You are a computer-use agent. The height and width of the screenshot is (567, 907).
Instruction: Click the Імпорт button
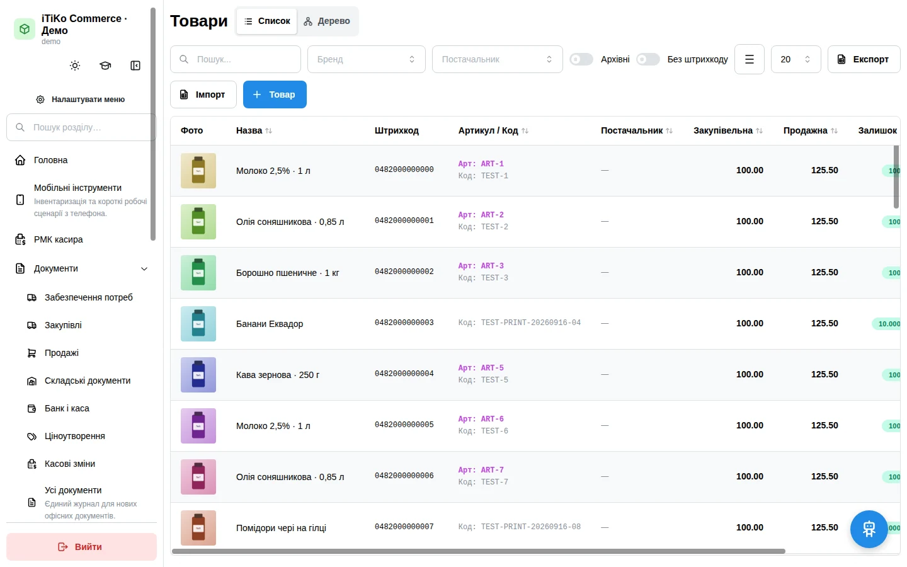(x=203, y=94)
